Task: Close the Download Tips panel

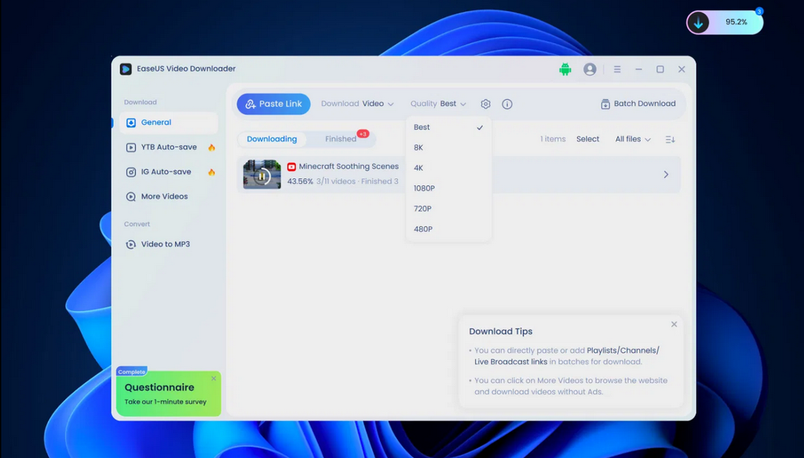Action: pyautogui.click(x=674, y=324)
